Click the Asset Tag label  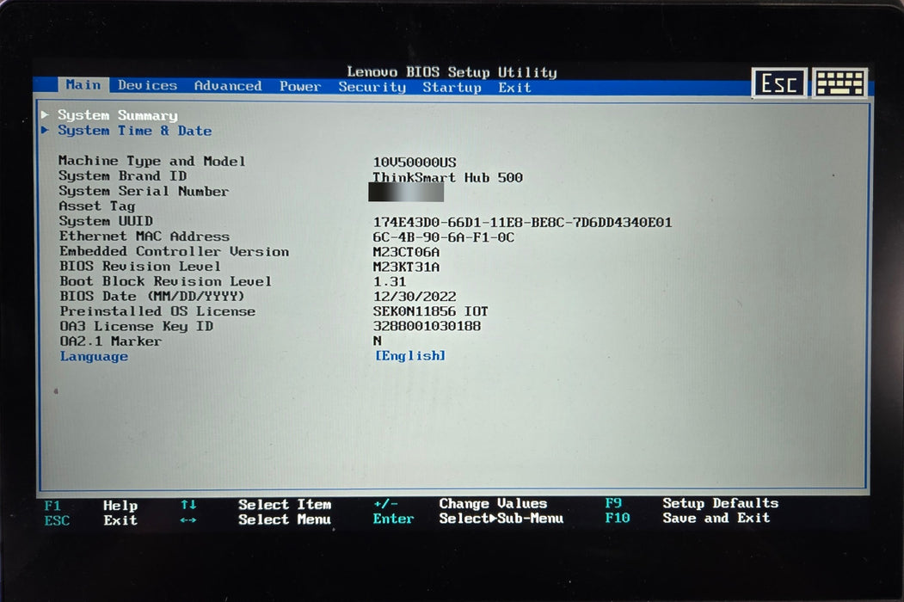97,206
